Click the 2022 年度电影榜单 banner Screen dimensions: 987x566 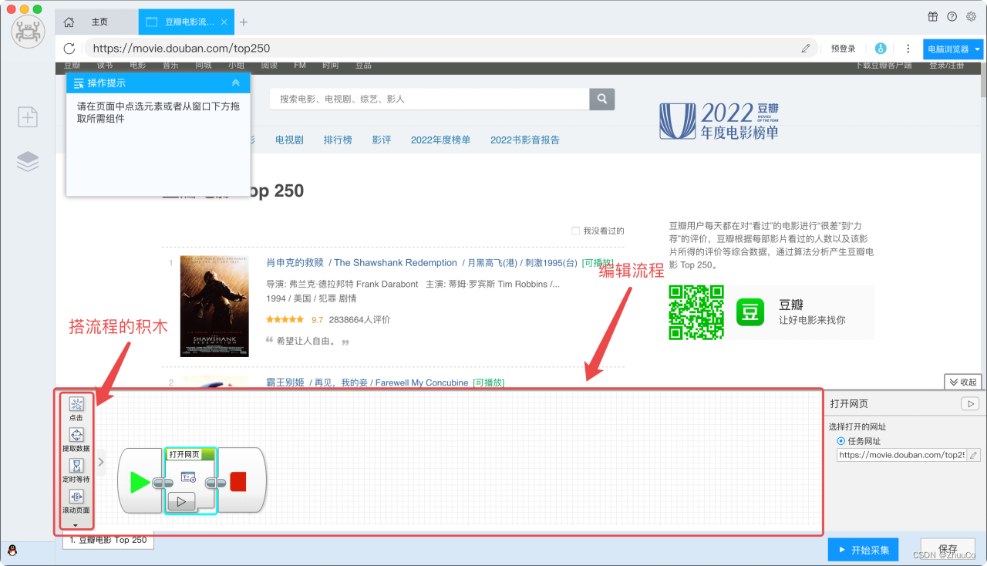pyautogui.click(x=719, y=120)
